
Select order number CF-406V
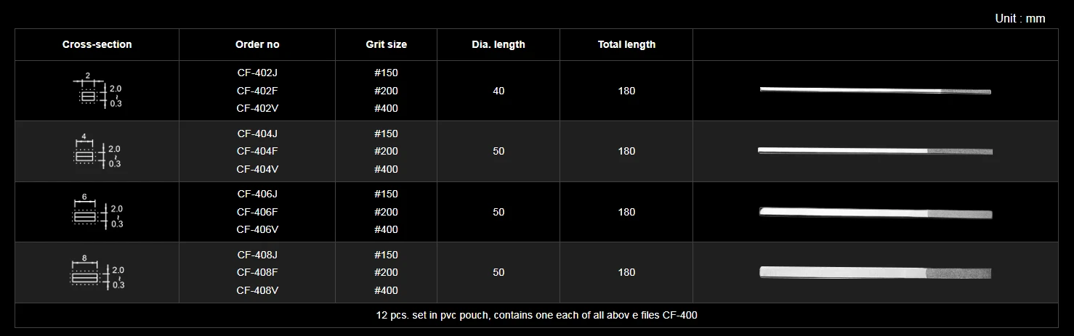(x=257, y=229)
